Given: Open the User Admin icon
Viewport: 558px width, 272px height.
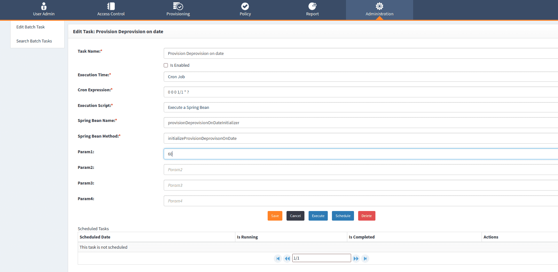Looking at the screenshot, I should [x=44, y=6].
